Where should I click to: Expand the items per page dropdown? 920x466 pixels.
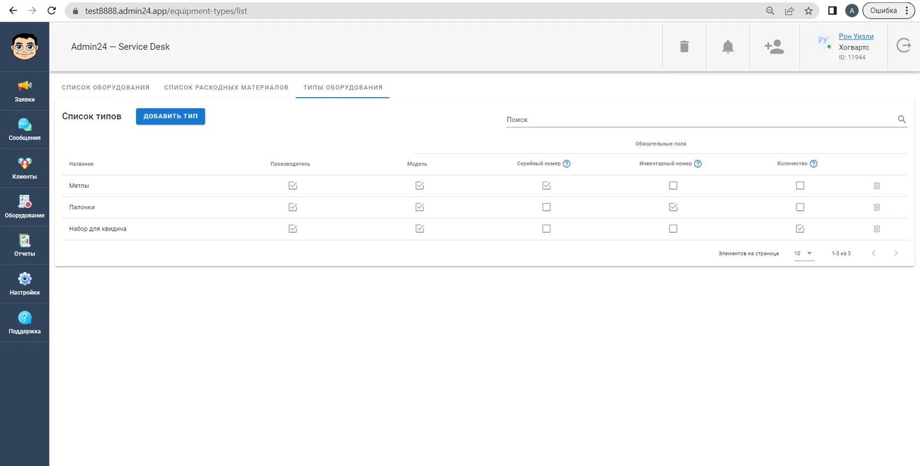pos(804,254)
